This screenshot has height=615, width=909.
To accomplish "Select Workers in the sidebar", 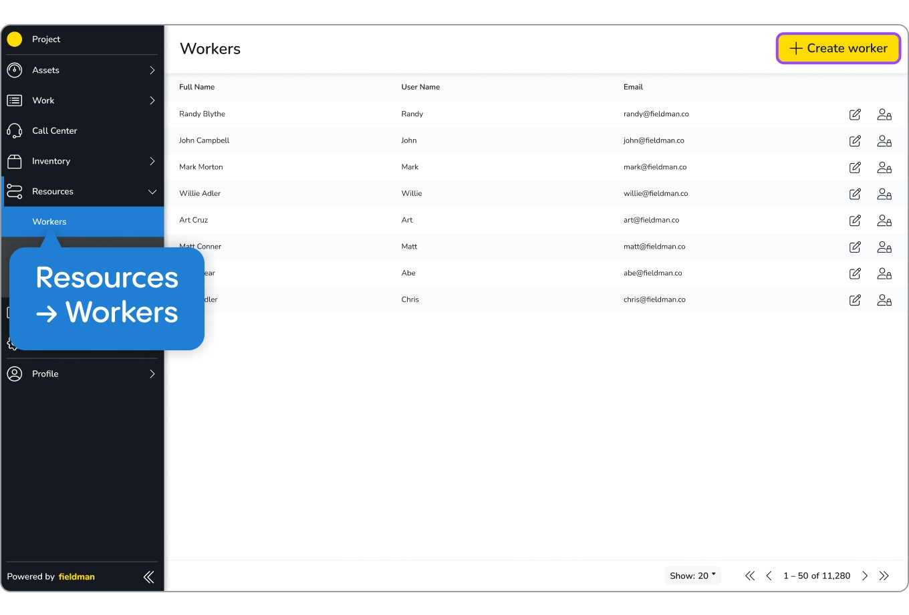I will (84, 222).
